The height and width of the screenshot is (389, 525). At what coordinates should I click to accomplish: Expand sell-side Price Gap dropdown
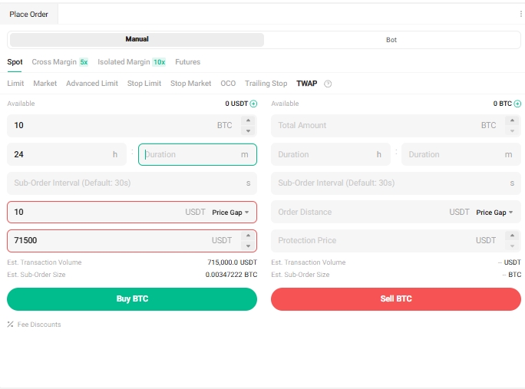[x=494, y=213]
